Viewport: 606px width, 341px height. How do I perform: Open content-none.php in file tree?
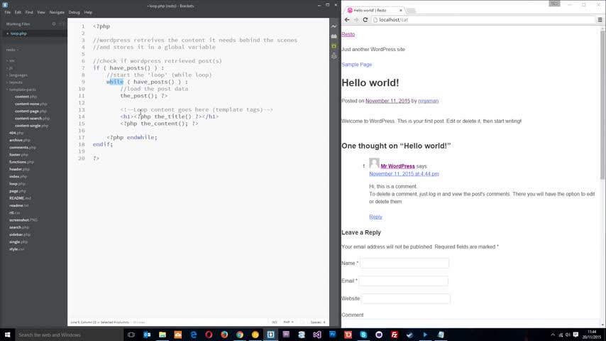pos(31,104)
